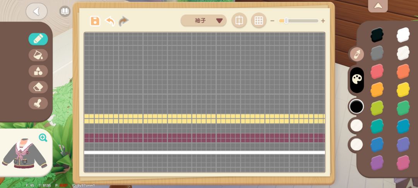Open the guide book icon

tap(65, 11)
